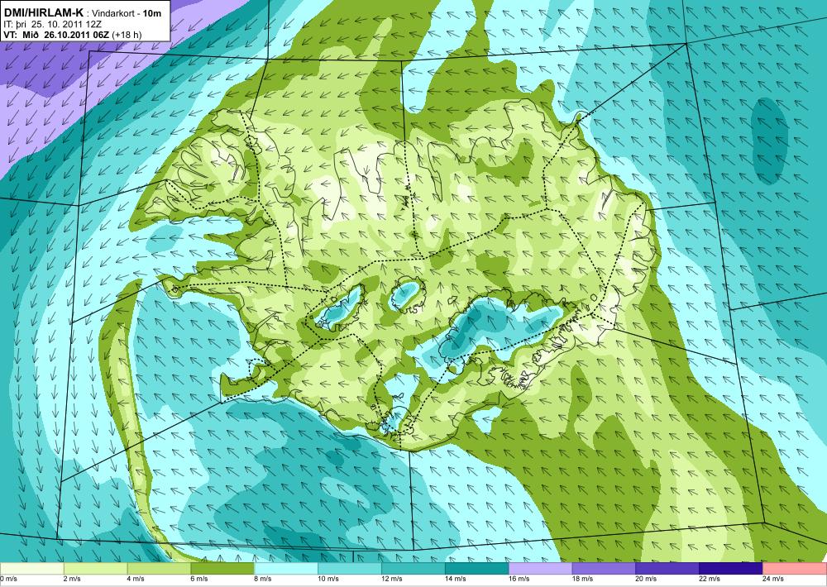Pick the 20–22 m/s violet swatch
Image resolution: width=827 pixels, height=587 pixels.
667,569
